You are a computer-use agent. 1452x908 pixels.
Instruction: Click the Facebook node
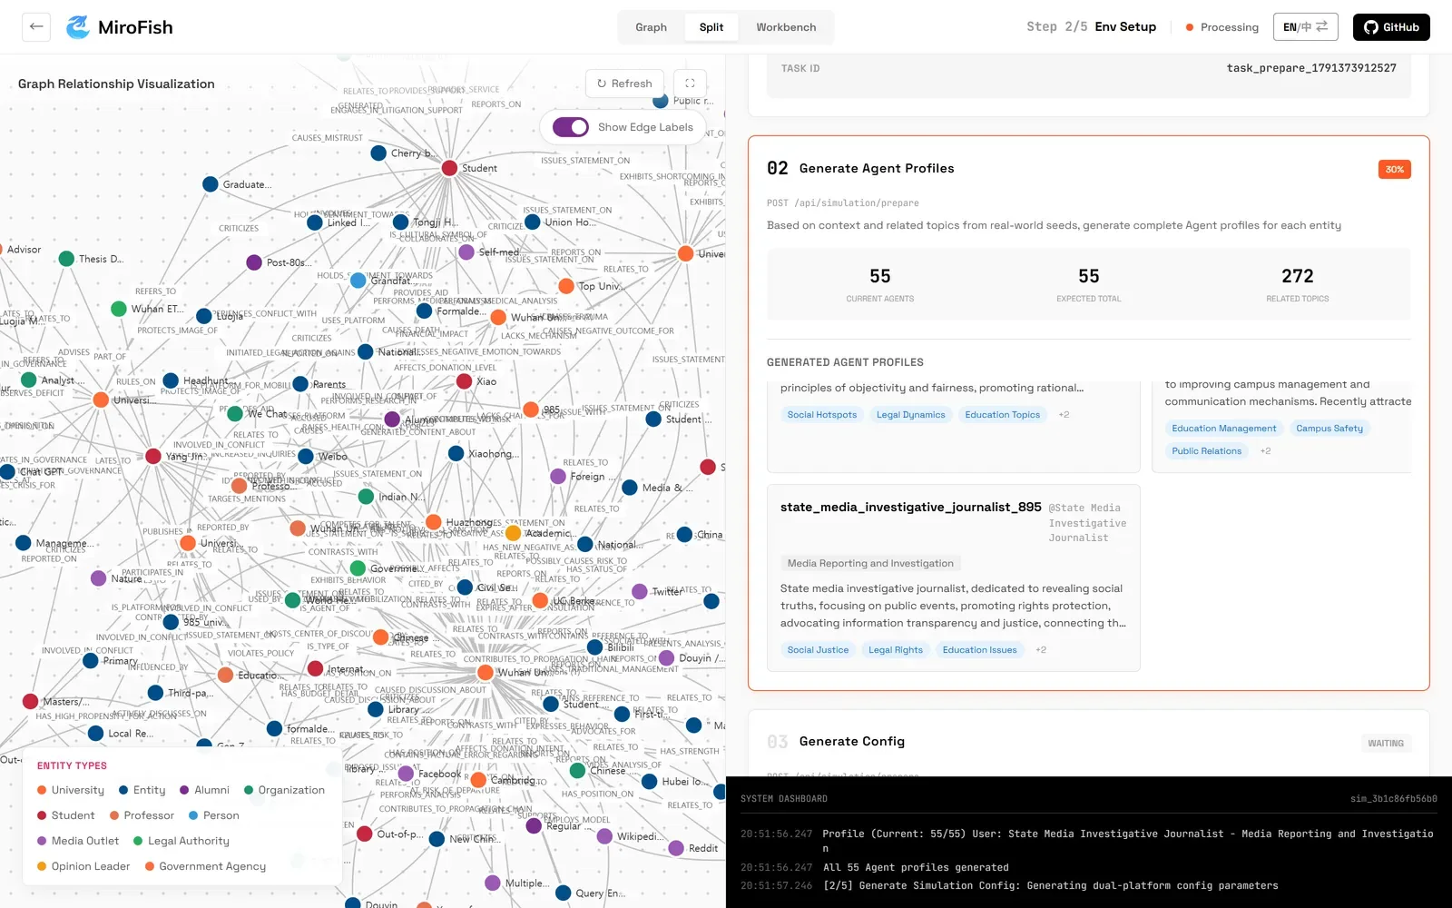pyautogui.click(x=406, y=774)
